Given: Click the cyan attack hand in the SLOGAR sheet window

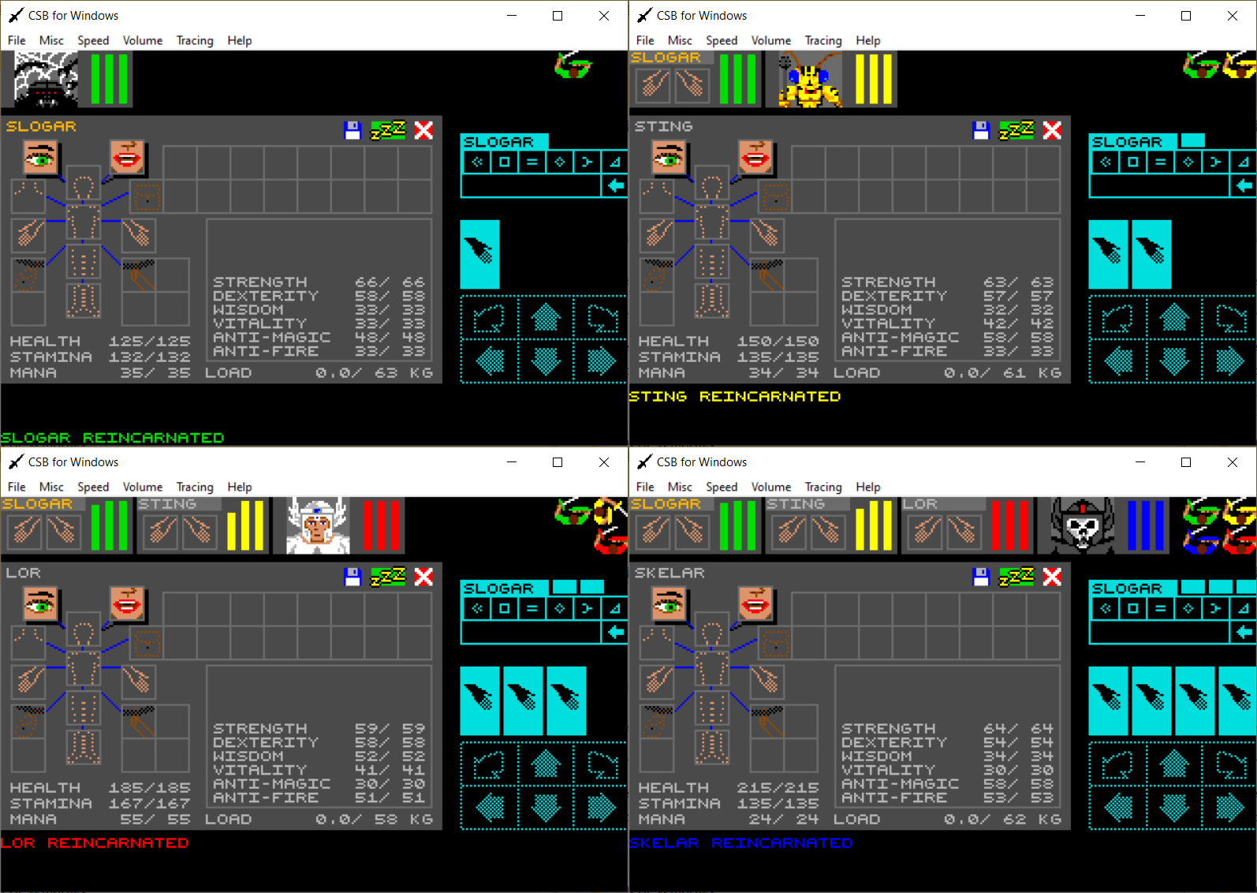Looking at the screenshot, I should point(479,254).
